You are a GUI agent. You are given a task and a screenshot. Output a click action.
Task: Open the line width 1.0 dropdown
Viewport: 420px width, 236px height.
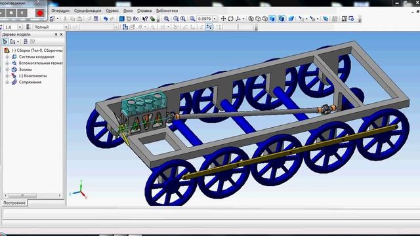pos(20,27)
